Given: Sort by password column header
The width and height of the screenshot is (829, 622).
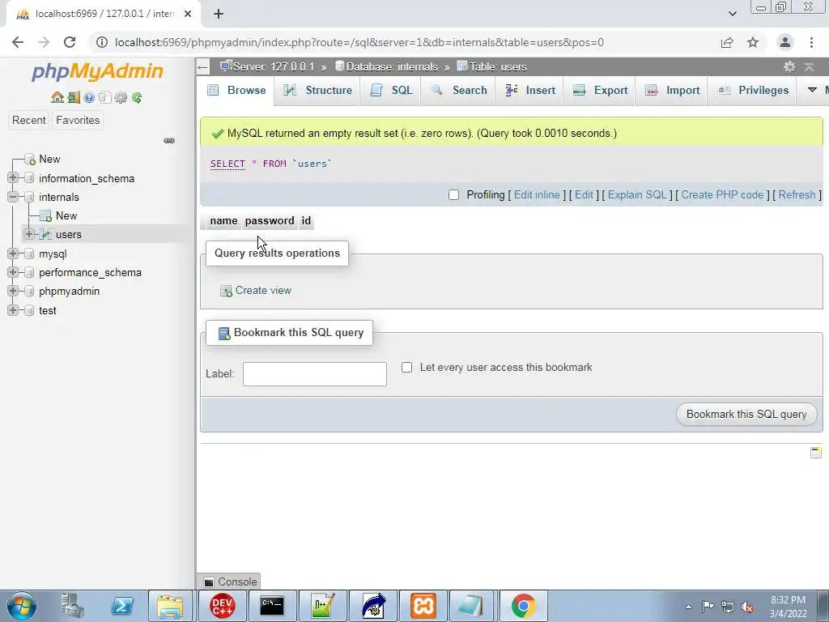Looking at the screenshot, I should point(269,220).
